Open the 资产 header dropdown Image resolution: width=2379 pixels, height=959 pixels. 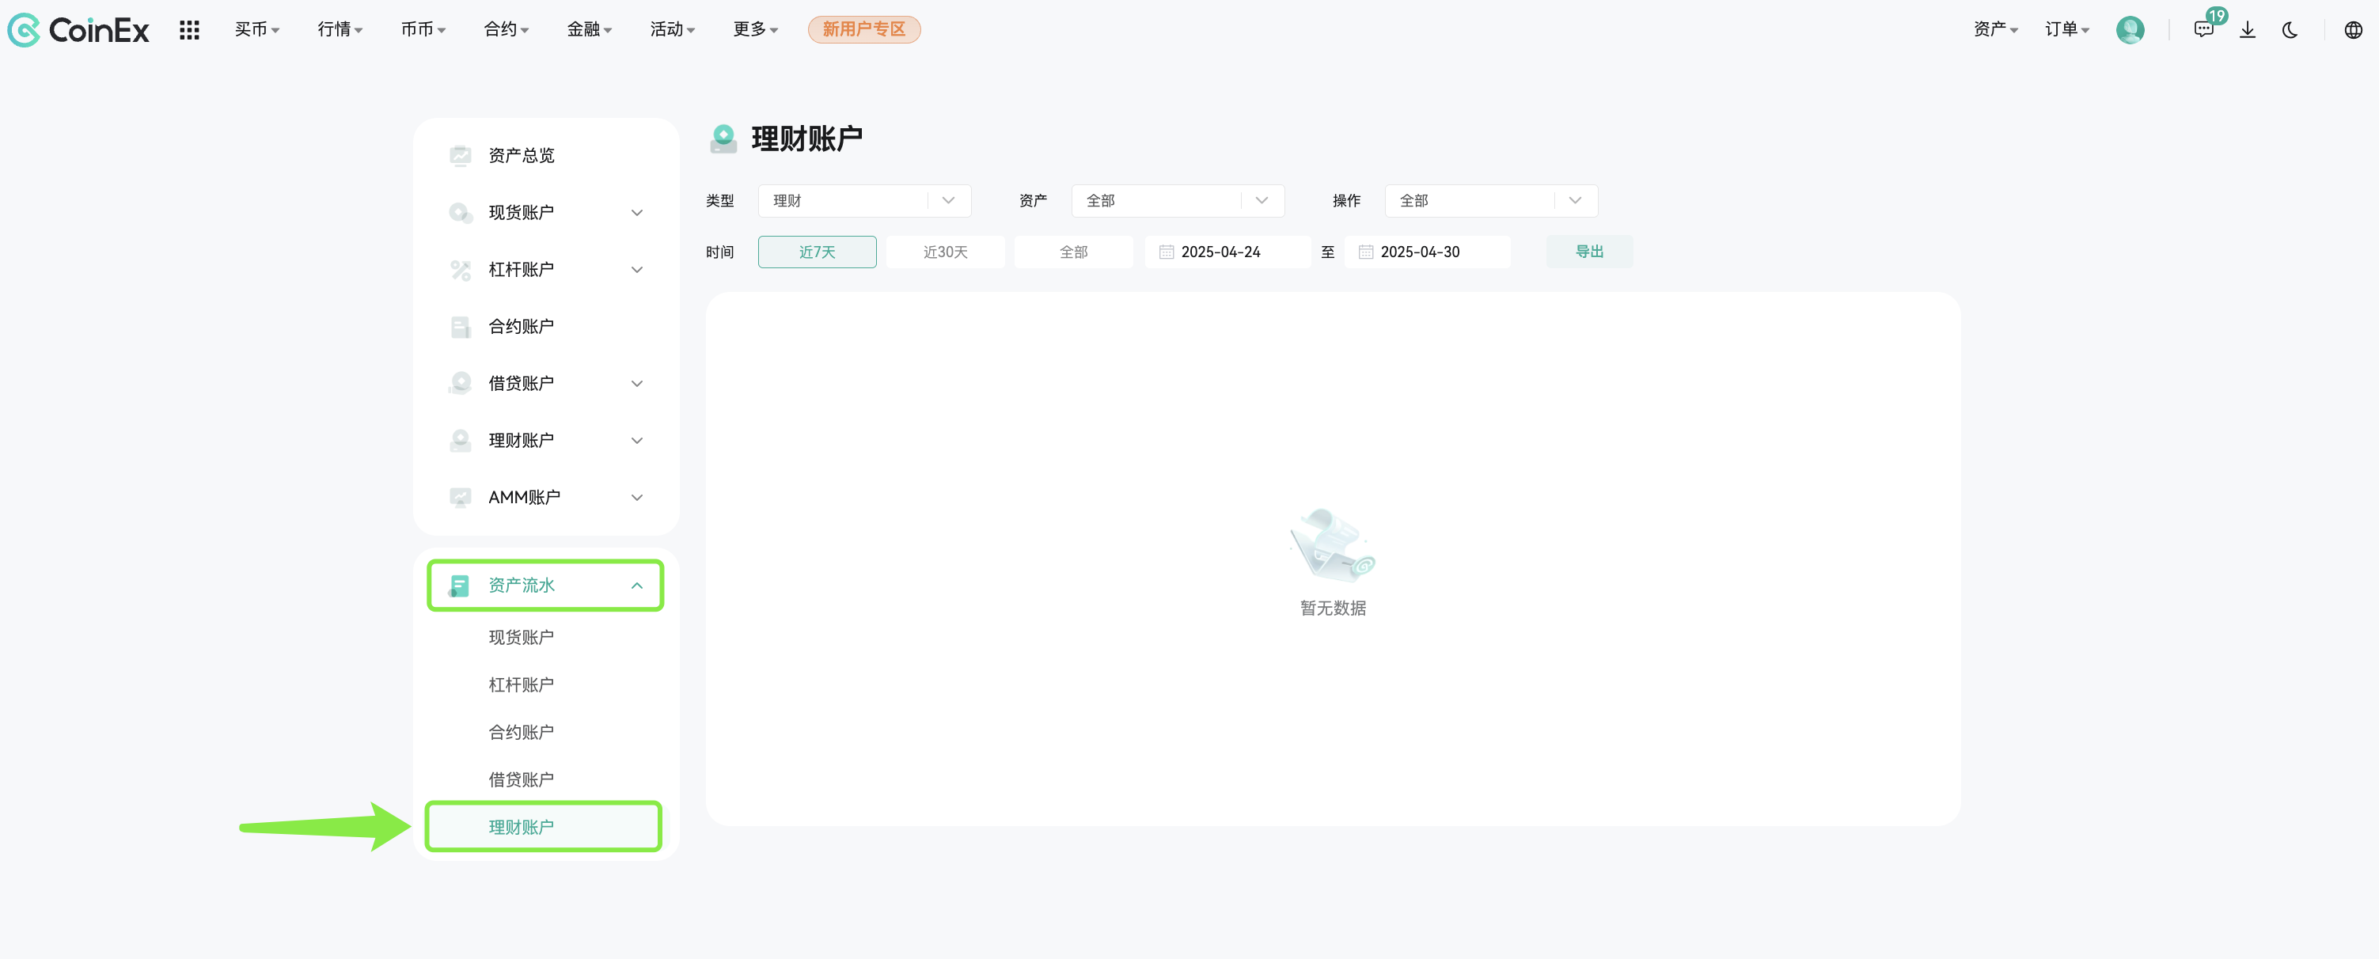pyautogui.click(x=1996, y=29)
